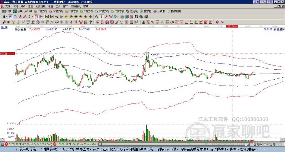Click the calendar date icon
Viewport: 285px width, 152px height.
[122, 17]
